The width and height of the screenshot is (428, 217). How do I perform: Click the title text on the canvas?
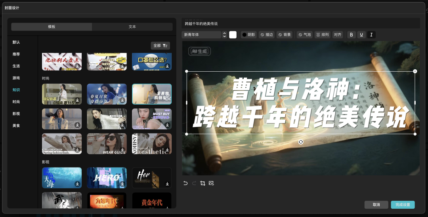(x=300, y=103)
